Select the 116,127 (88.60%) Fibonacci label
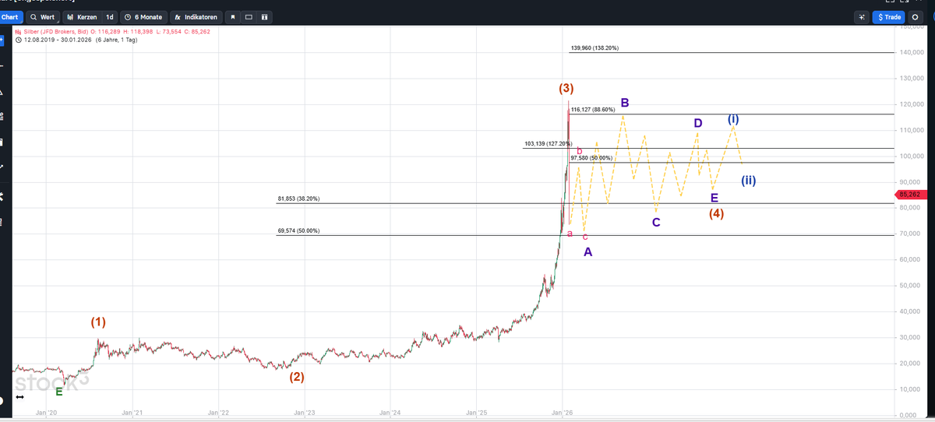This screenshot has width=935, height=422. [592, 110]
